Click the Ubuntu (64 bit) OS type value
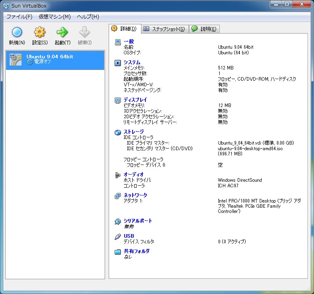 (233, 53)
